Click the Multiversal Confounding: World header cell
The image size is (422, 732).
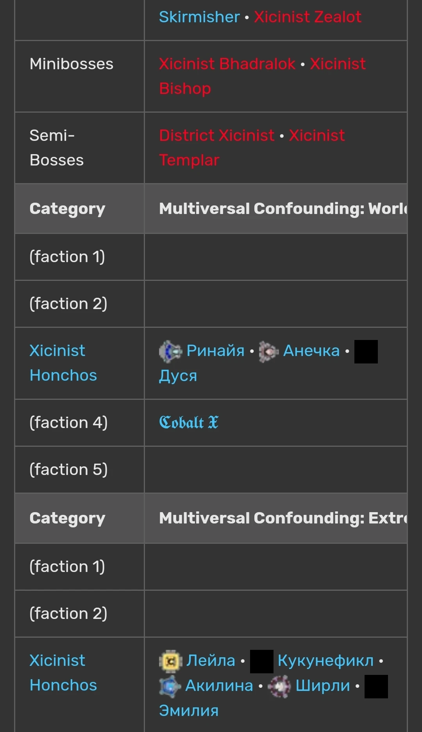275,209
